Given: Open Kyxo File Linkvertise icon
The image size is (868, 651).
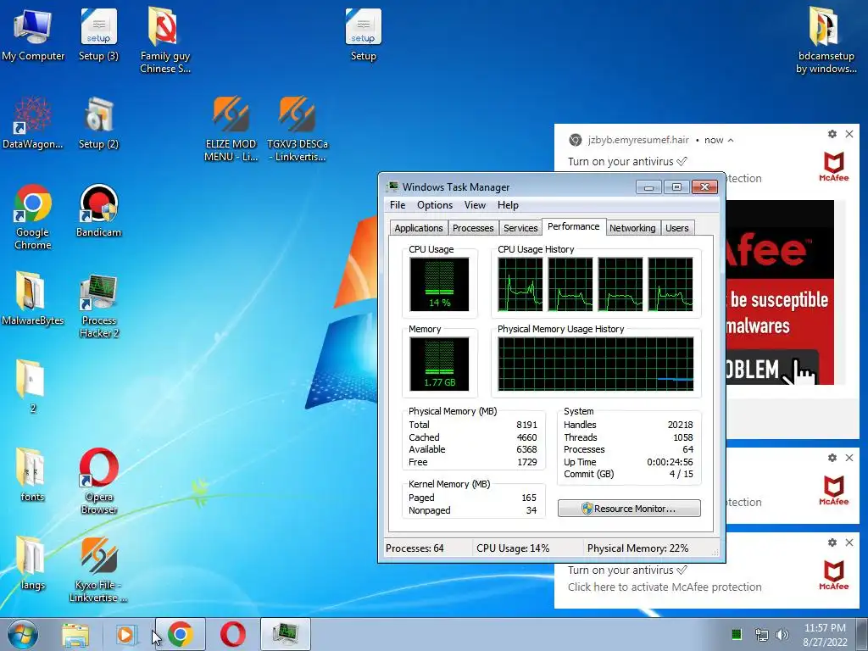Looking at the screenshot, I should (98, 569).
